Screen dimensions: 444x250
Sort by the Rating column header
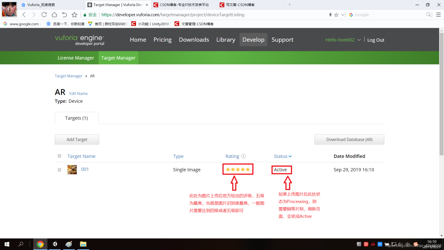coord(232,156)
